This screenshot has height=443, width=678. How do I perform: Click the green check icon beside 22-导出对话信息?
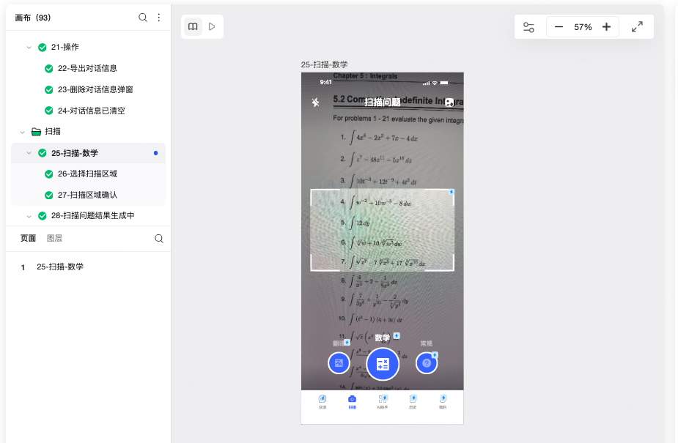49,69
